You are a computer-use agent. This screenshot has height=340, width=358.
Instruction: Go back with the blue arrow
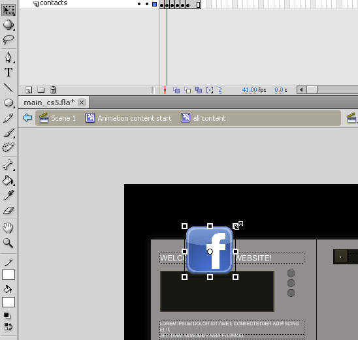pyautogui.click(x=27, y=118)
